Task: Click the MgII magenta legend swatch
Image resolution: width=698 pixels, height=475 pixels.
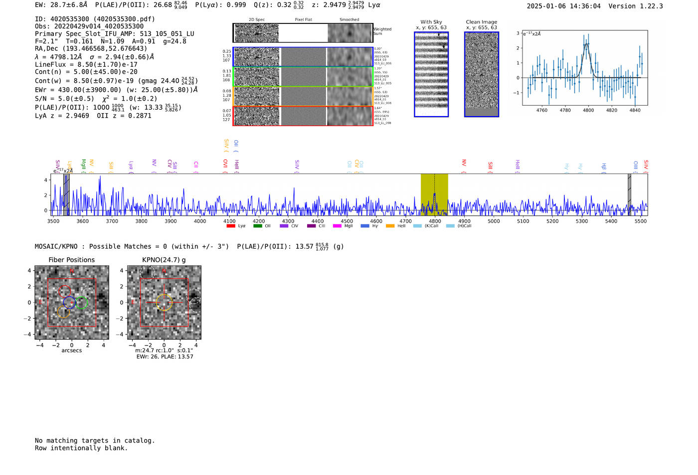Action: point(337,226)
